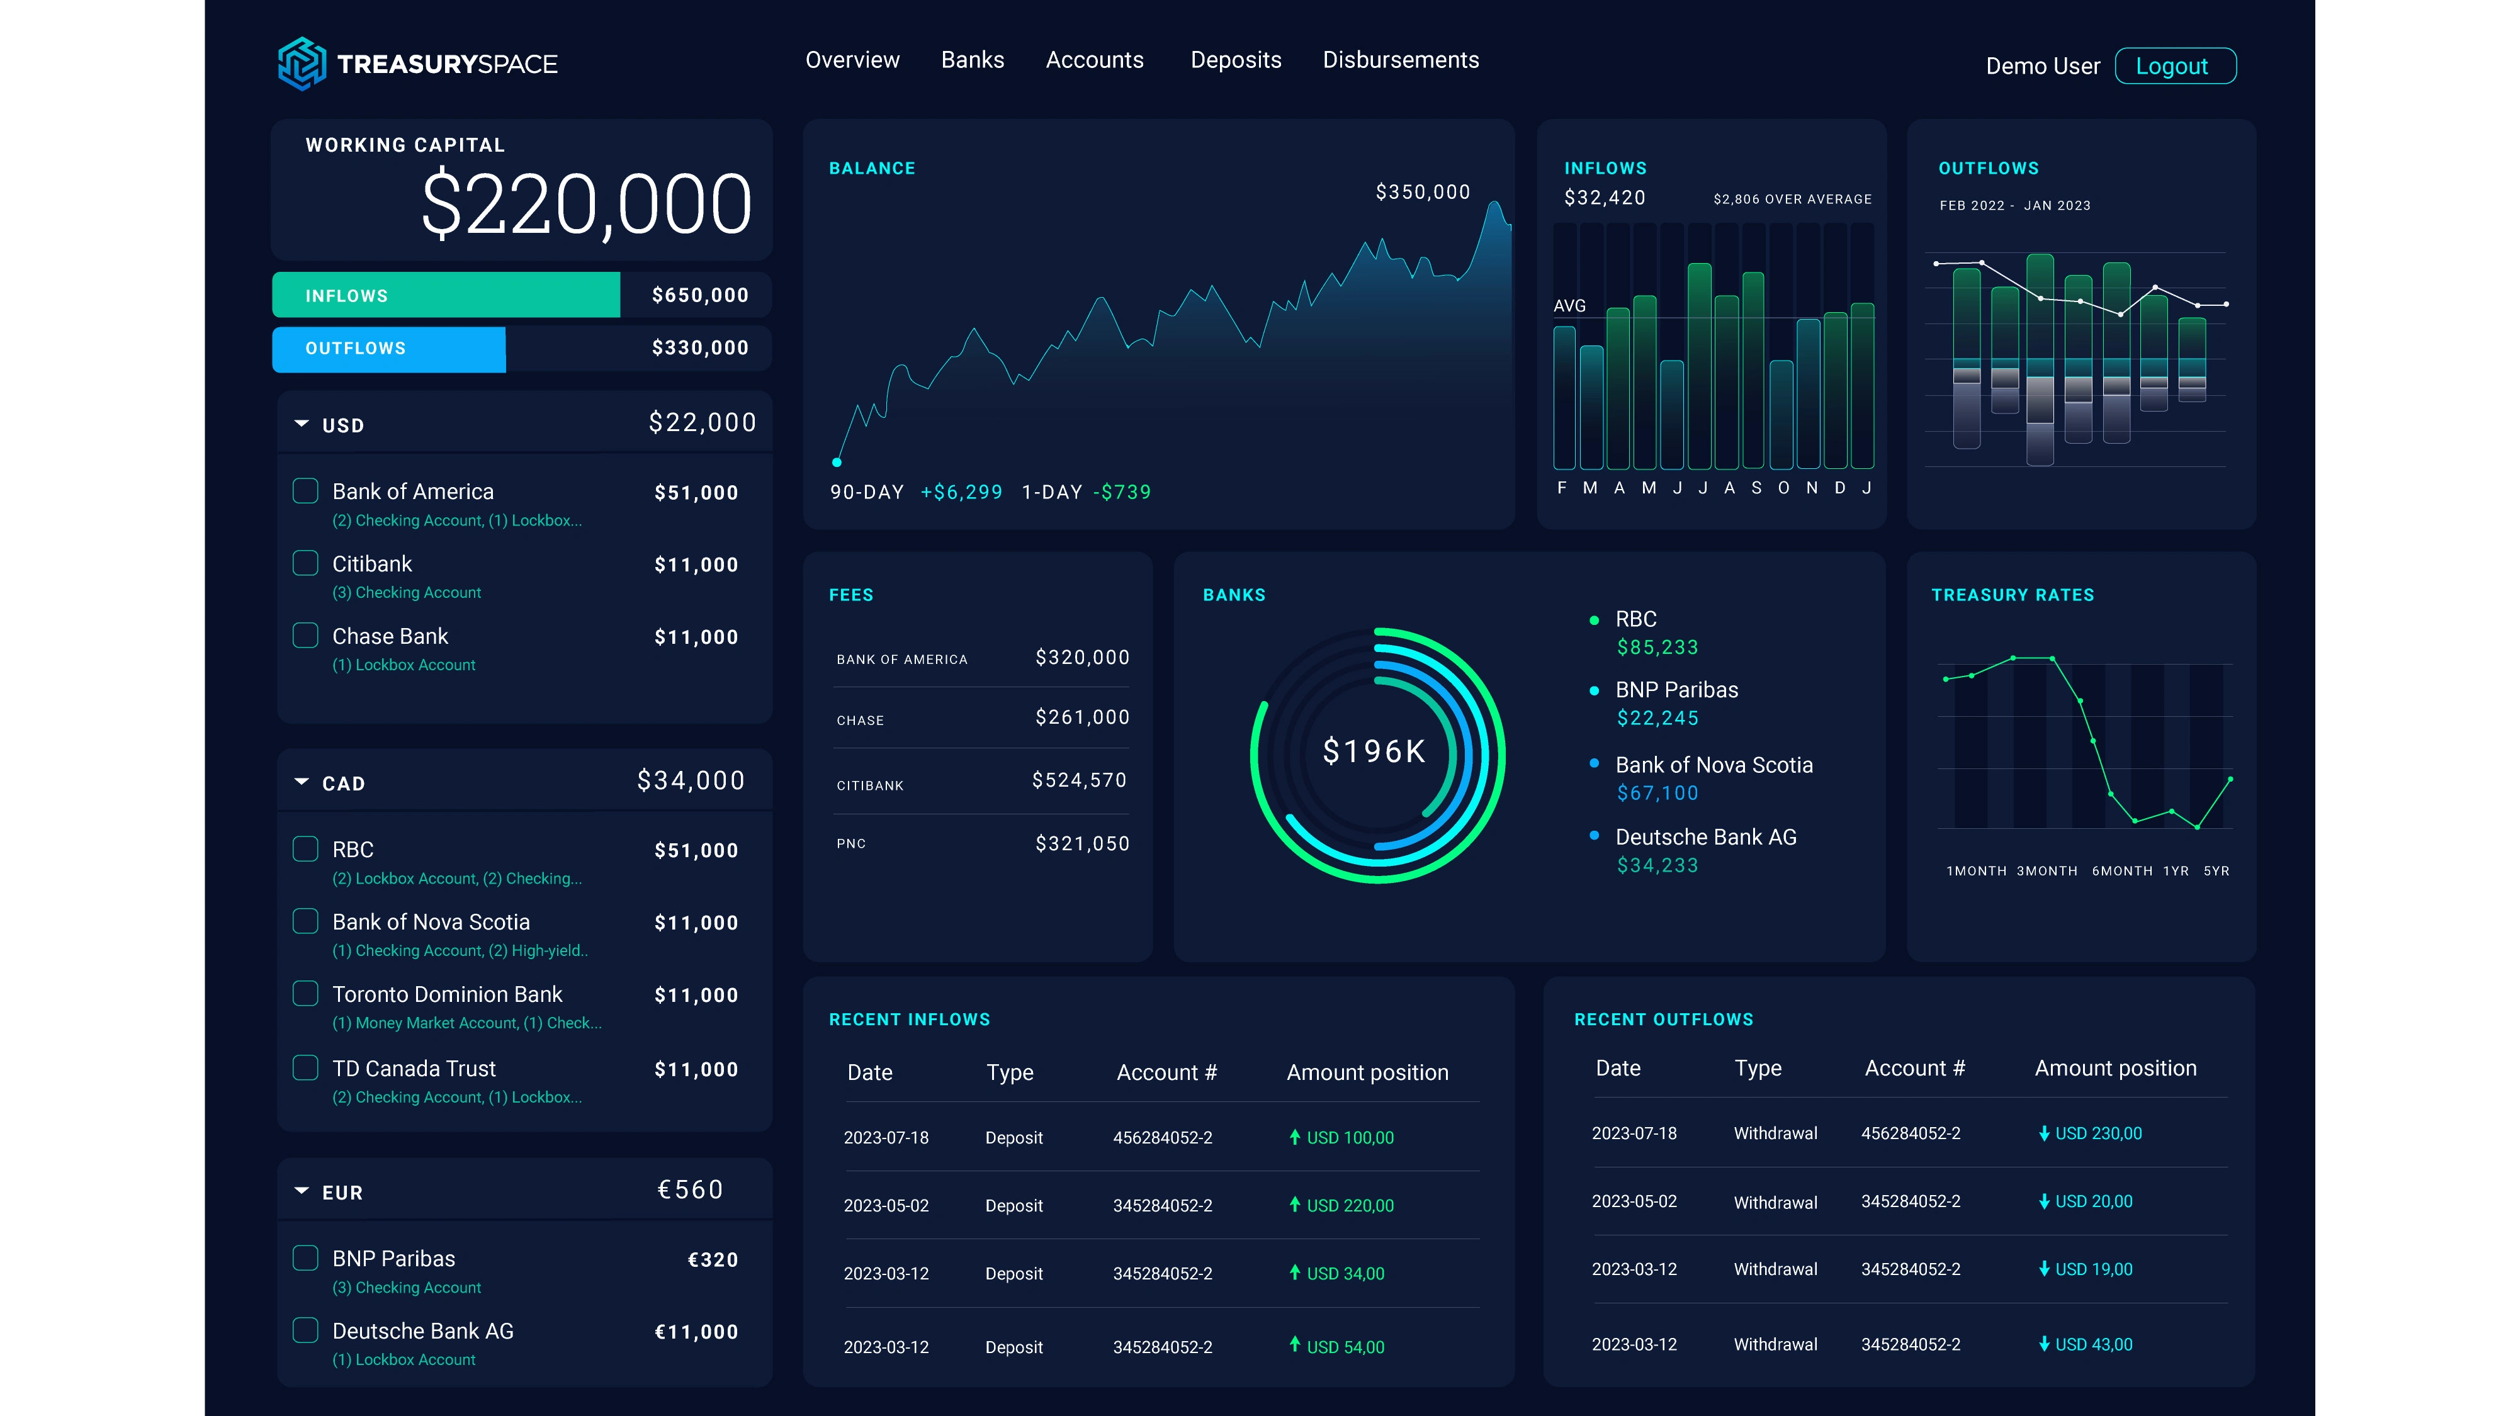Collapse the USD currency section

[x=302, y=424]
